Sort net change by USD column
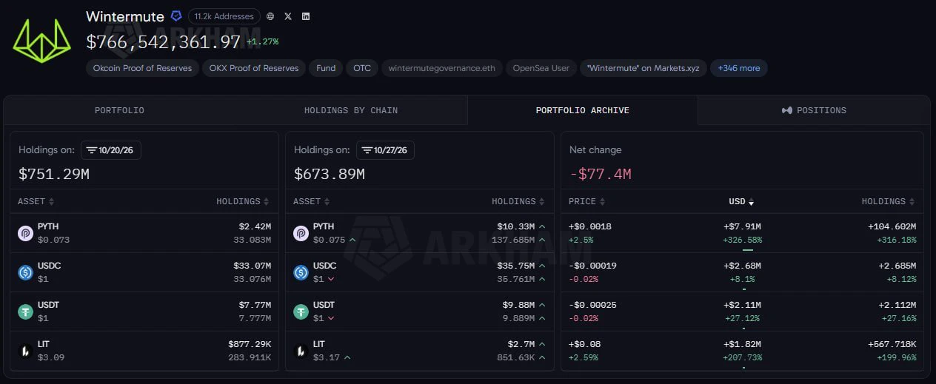The height and width of the screenshot is (384, 936). click(741, 201)
